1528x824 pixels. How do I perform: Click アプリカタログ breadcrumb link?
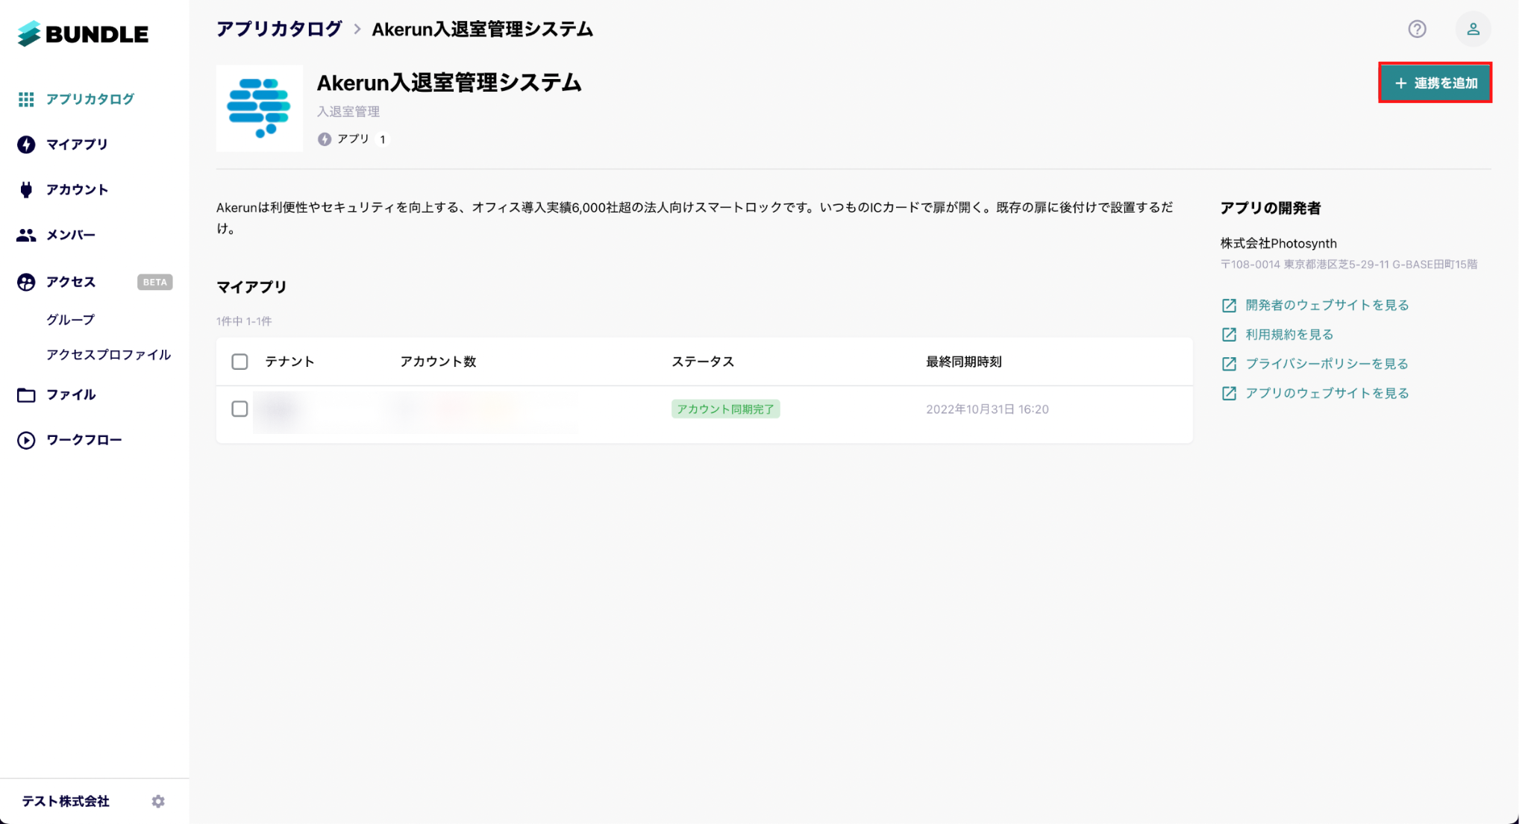pyautogui.click(x=279, y=29)
